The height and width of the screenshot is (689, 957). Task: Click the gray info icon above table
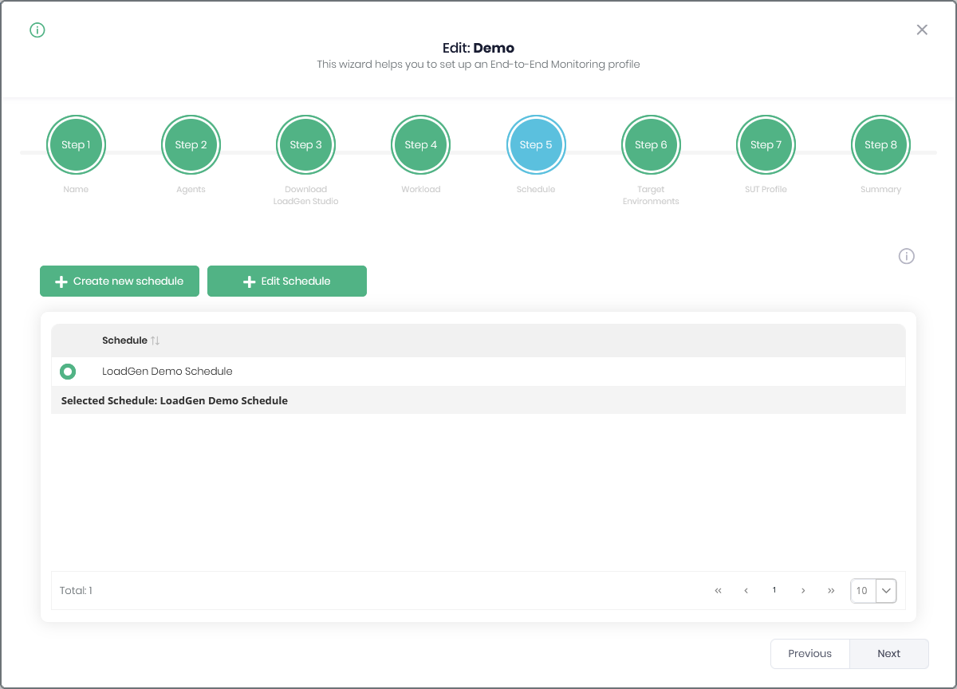pos(906,256)
